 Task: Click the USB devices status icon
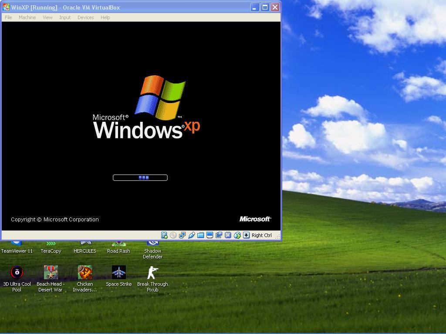pos(192,235)
